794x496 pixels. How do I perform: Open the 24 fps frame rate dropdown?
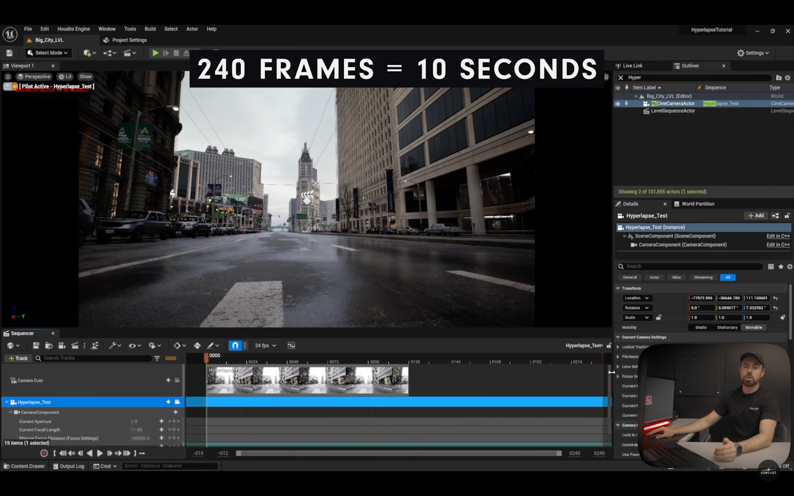coord(265,345)
